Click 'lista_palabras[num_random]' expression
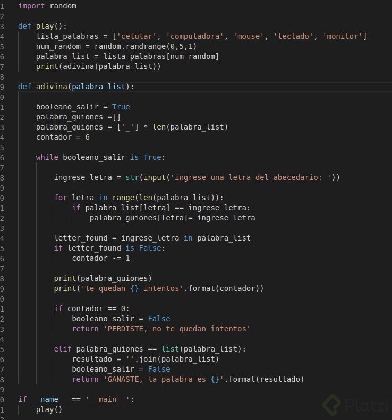Viewport: 392px width, 420px height. coord(161,56)
